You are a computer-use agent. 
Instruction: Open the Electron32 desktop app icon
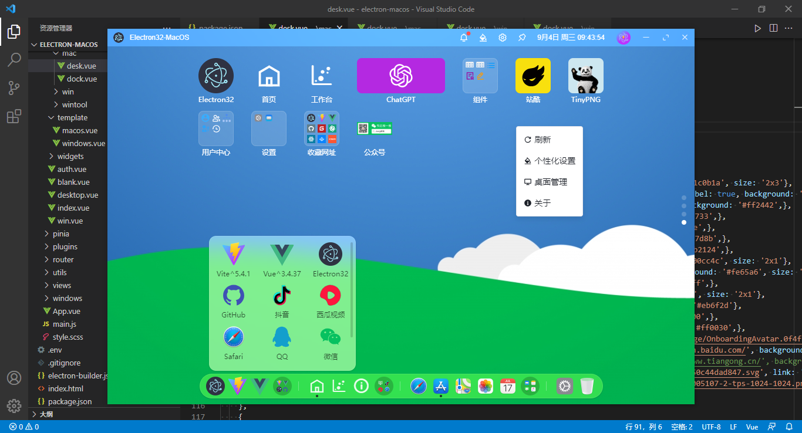(x=216, y=76)
